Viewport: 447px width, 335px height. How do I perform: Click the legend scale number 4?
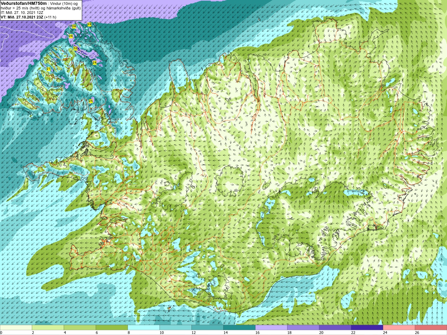[65, 333]
